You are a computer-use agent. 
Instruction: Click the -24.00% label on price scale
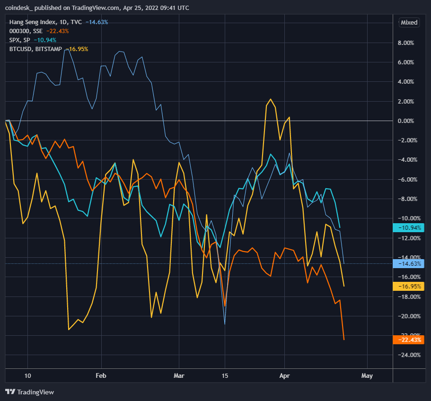coord(407,355)
